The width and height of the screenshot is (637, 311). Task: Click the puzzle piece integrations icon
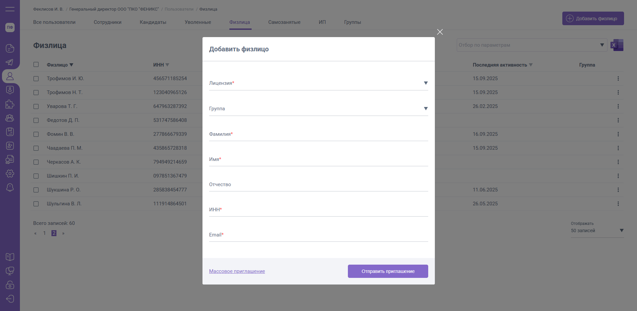coord(10,104)
